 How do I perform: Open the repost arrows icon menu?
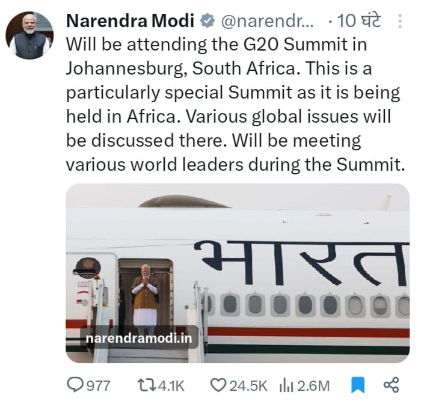tap(146, 385)
